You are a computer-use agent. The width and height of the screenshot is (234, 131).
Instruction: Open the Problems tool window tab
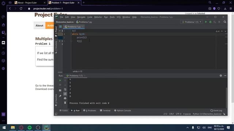click(90, 111)
